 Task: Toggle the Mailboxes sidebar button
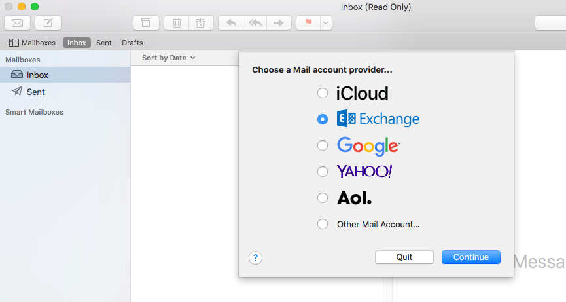click(x=33, y=43)
